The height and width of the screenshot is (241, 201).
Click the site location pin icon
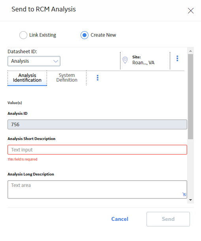point(125,60)
